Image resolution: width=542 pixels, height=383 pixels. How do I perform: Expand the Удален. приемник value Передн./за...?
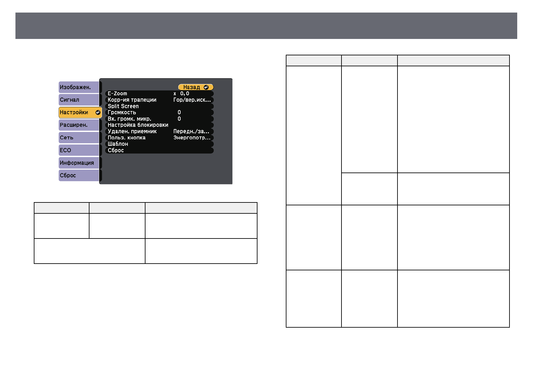pos(192,131)
